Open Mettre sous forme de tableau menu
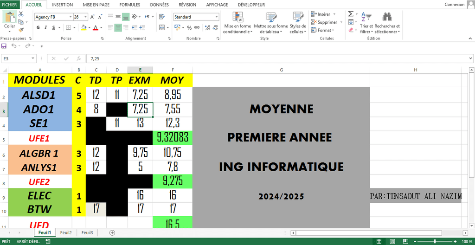This screenshot has width=475, height=245. (271, 23)
